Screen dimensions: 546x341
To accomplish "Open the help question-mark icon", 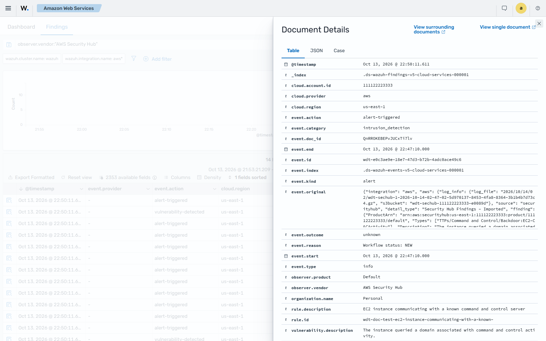I will point(538,8).
